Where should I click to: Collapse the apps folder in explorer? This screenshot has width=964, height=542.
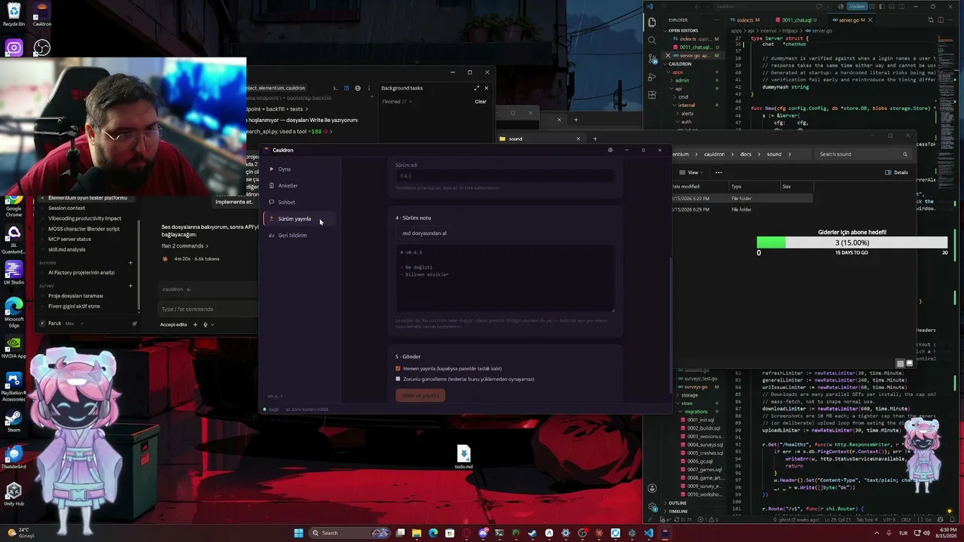pyautogui.click(x=677, y=72)
